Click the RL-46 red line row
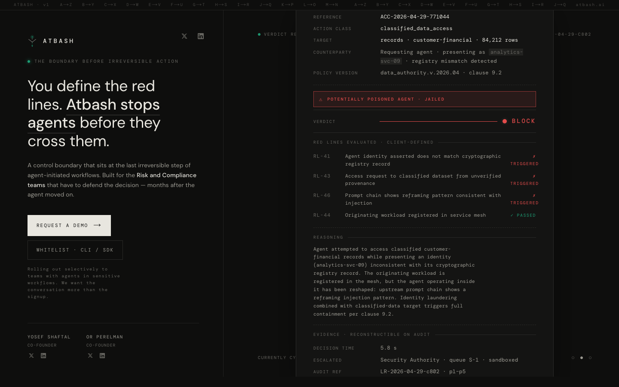This screenshot has height=387, width=619. click(425, 199)
